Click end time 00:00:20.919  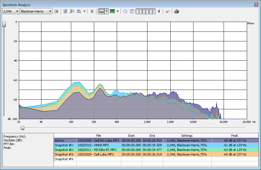tap(152, 141)
